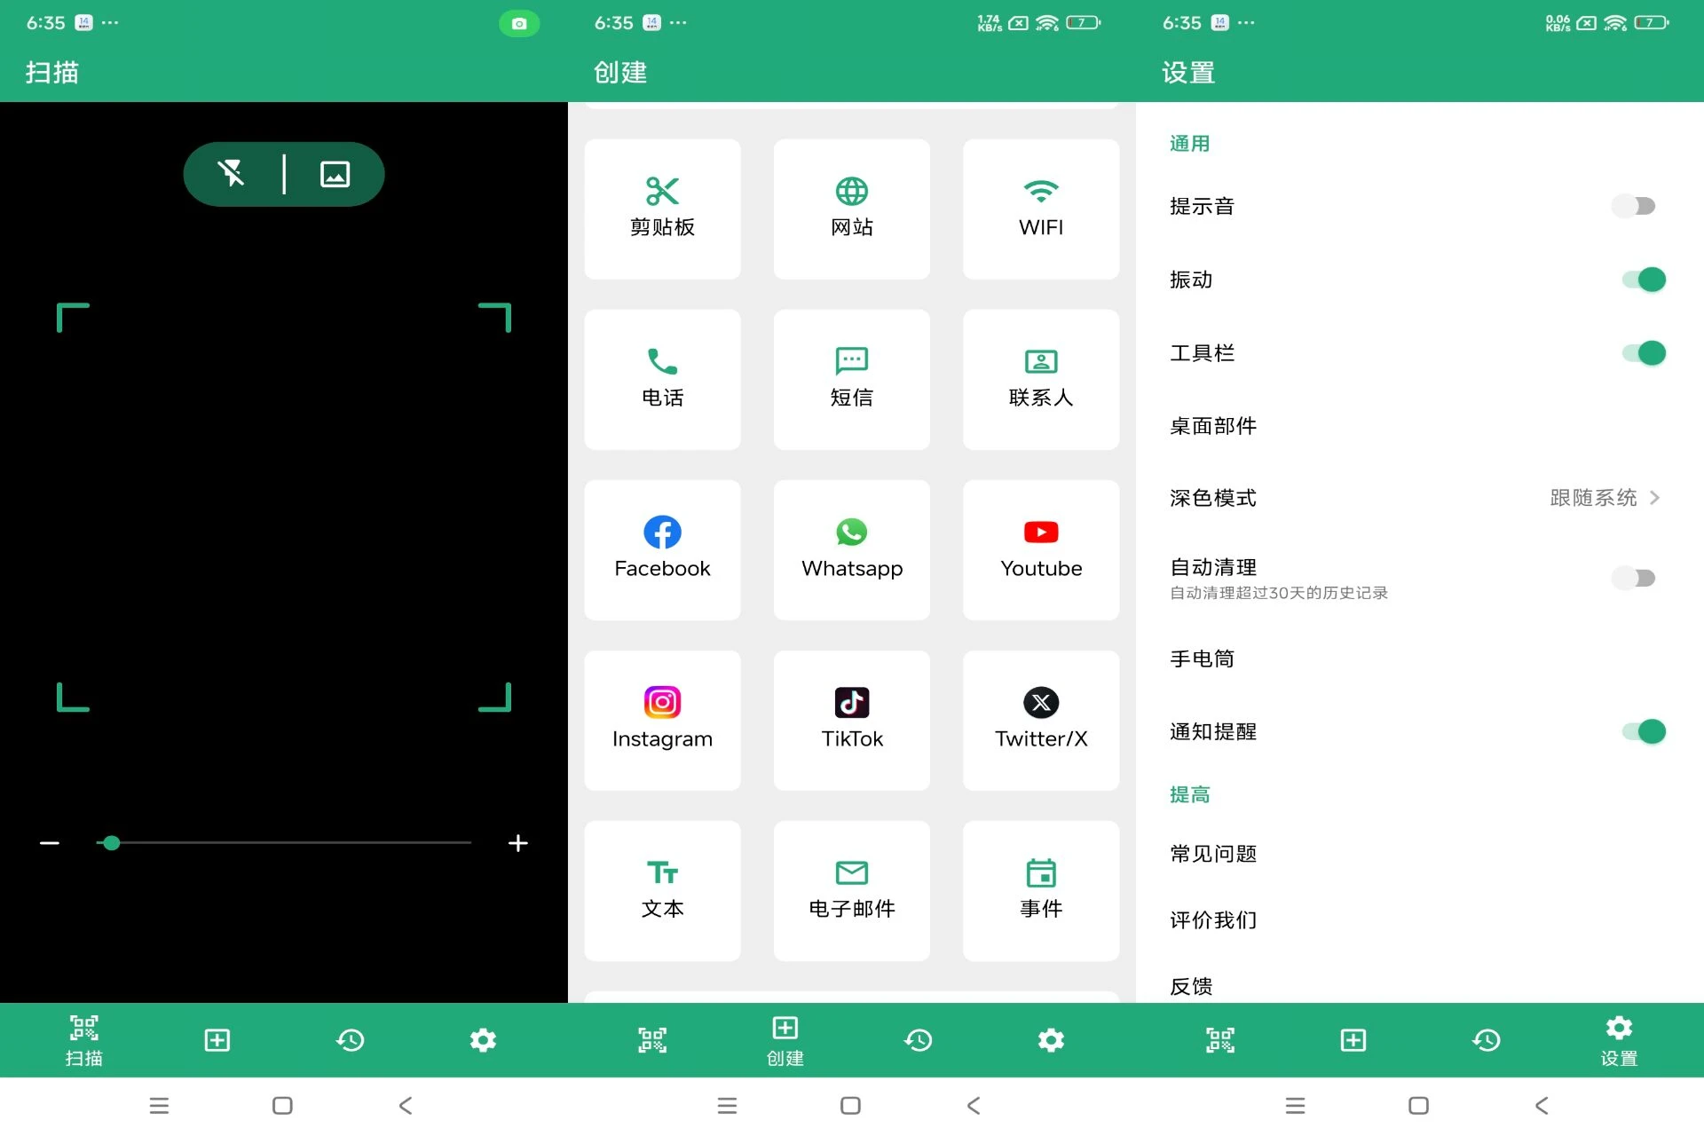This screenshot has width=1704, height=1136.
Task: Open the 剪贴板 QR code creator
Action: (x=662, y=207)
